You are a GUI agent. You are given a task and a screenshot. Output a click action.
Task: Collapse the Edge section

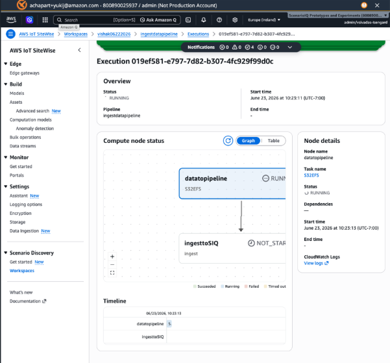tap(5, 64)
